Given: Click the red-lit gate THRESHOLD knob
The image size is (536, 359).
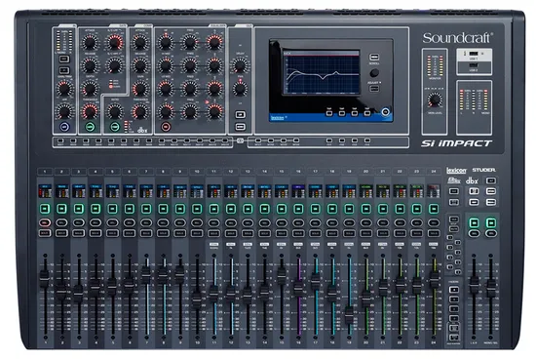Looking at the screenshot, I should click(x=90, y=111).
